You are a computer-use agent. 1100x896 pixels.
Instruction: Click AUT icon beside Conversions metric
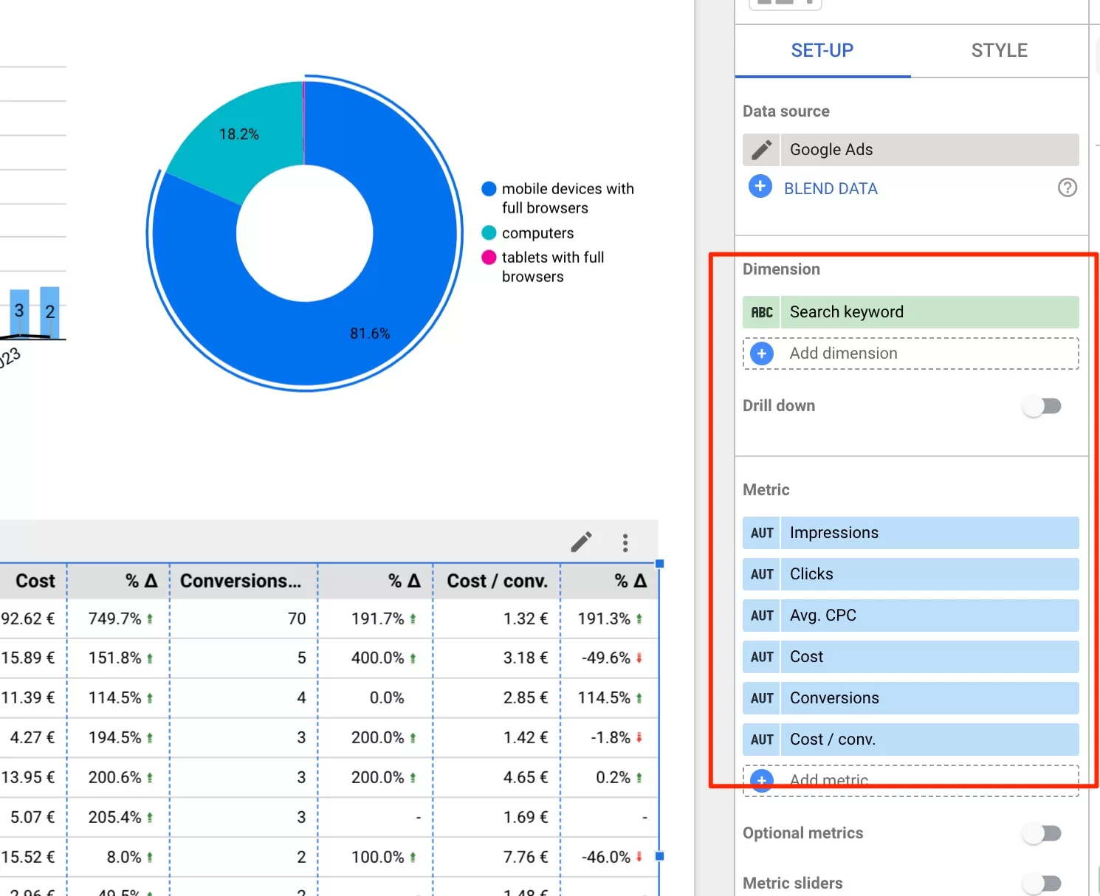click(x=761, y=698)
